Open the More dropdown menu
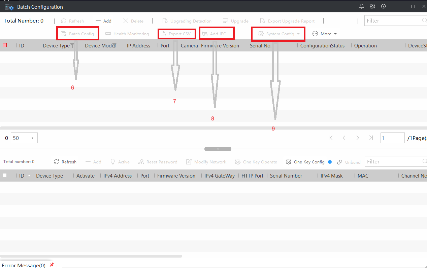Screen dimensions: 427x268 tap(325, 34)
